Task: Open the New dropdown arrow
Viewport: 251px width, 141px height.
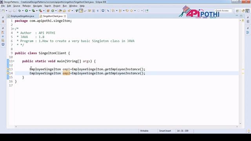Action: tap(6, 11)
